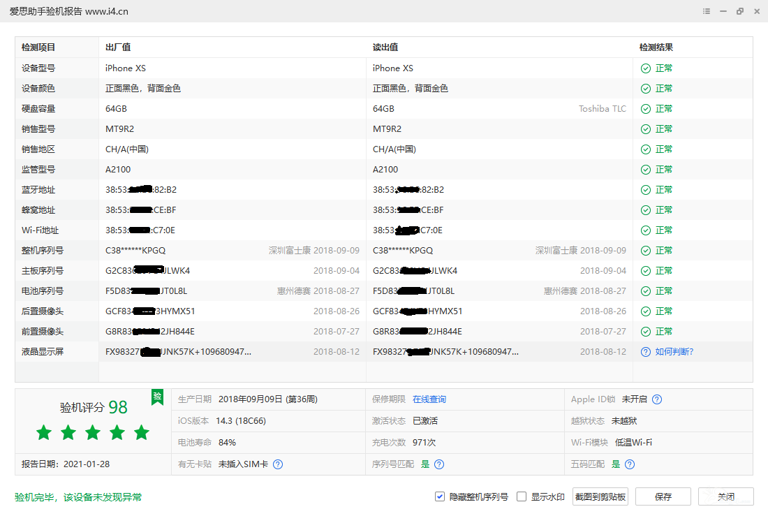Click the 已激活 activation status
The height and width of the screenshot is (523, 768).
click(x=425, y=421)
